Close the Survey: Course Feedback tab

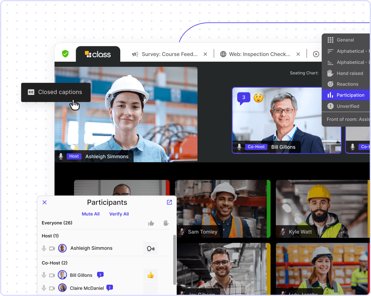[x=205, y=54]
